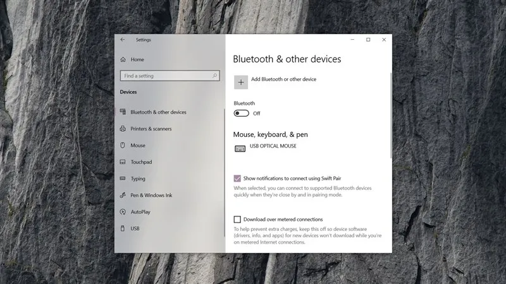Click the back arrow in Settings
This screenshot has width=506, height=284.
(x=122, y=40)
